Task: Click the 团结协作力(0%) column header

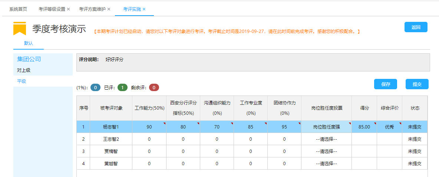Action: tap(284, 108)
